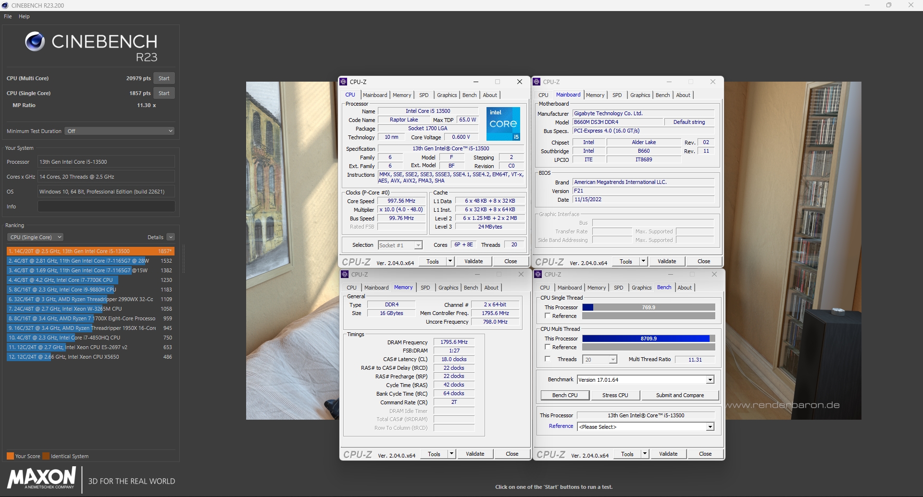Viewport: 923px width, 497px height.
Task: Switch to About tab in Bench window
Action: pyautogui.click(x=685, y=288)
